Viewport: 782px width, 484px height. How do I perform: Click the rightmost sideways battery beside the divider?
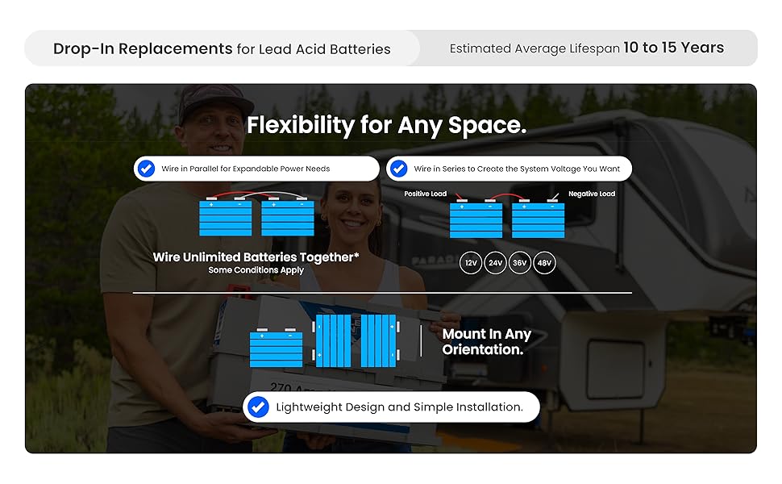coord(381,340)
